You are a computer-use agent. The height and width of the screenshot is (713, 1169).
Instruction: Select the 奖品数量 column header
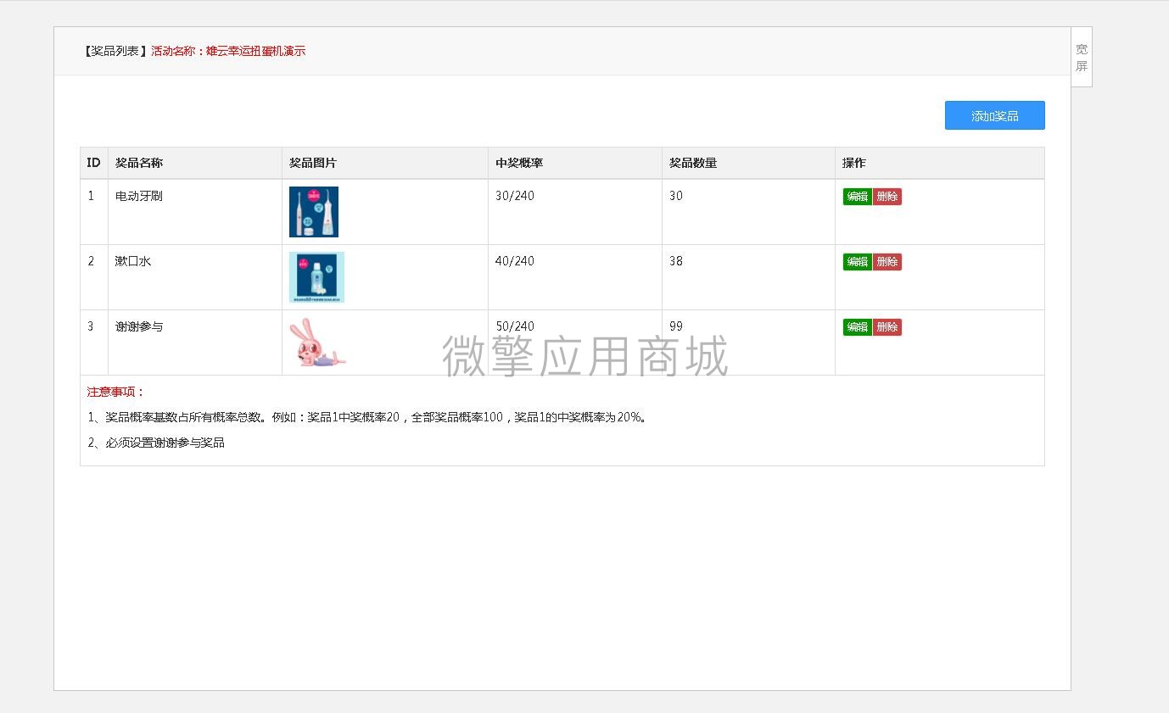point(692,163)
